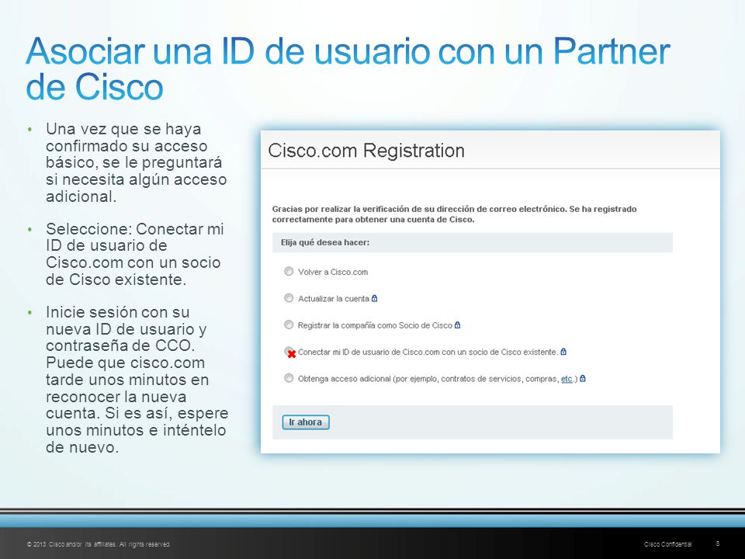Click lock icon beside 'Socio de Cisco'

click(x=458, y=325)
